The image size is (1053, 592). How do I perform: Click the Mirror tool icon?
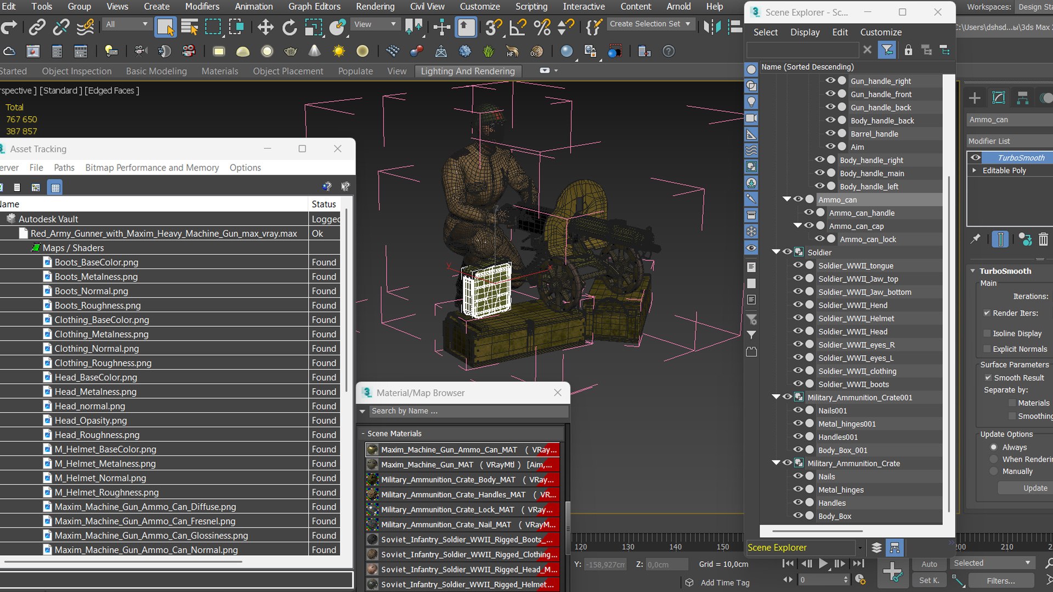(711, 26)
